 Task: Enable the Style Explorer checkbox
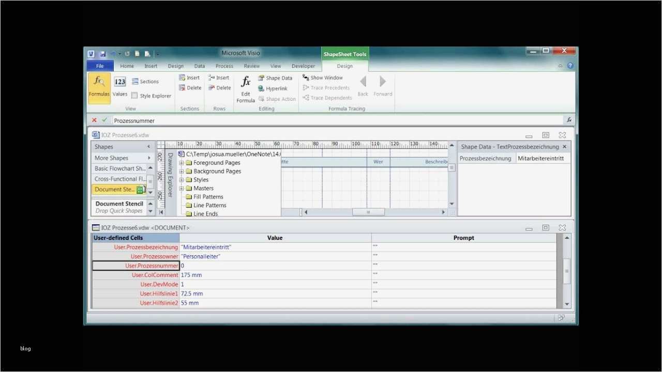coord(134,96)
